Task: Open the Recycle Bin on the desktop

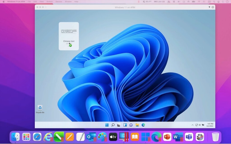Action: (x=40, y=108)
